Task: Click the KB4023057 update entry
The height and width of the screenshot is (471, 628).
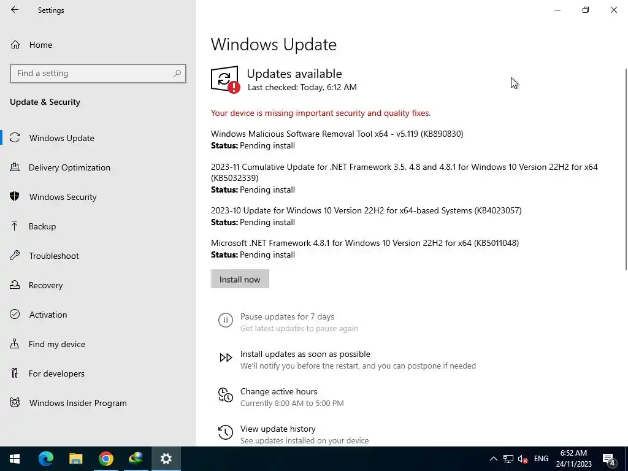Action: click(x=366, y=216)
